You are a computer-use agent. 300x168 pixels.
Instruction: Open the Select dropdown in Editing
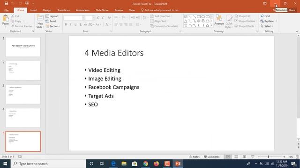pyautogui.click(x=267, y=26)
